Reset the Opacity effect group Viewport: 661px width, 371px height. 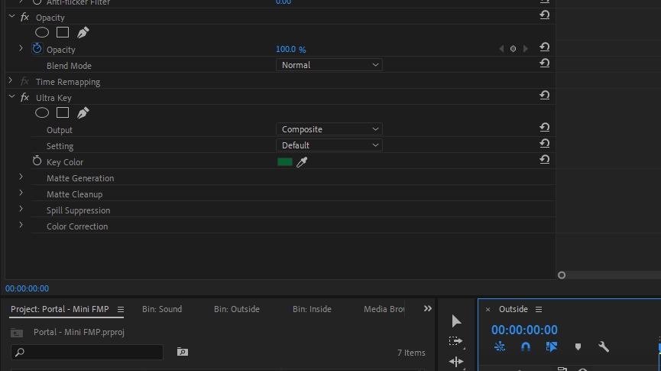pyautogui.click(x=545, y=15)
